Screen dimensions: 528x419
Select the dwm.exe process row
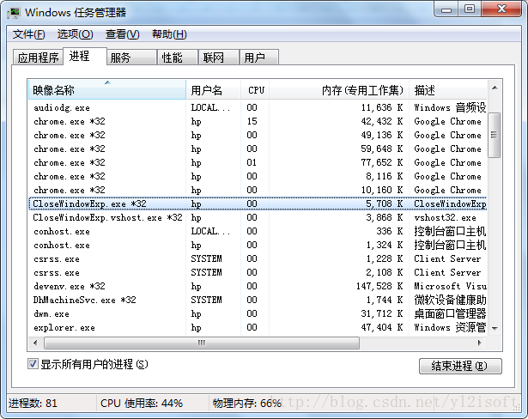[x=258, y=314]
